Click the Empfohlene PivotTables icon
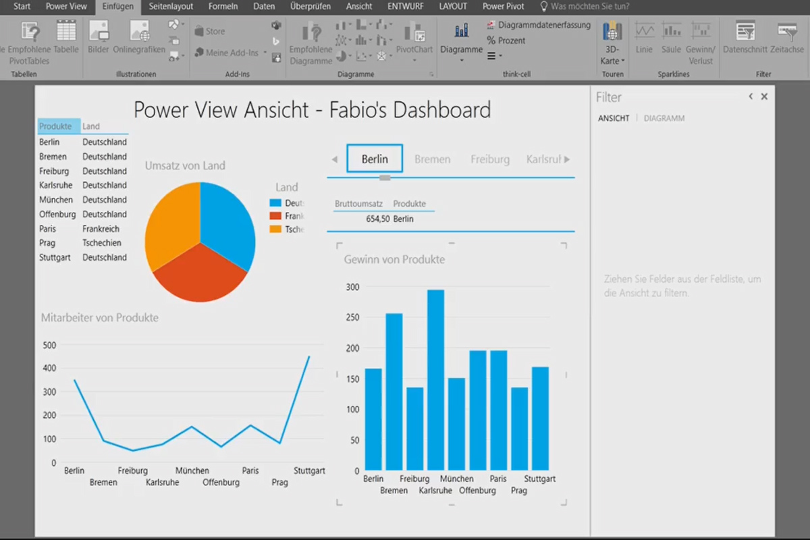The image size is (810, 540). coord(30,31)
